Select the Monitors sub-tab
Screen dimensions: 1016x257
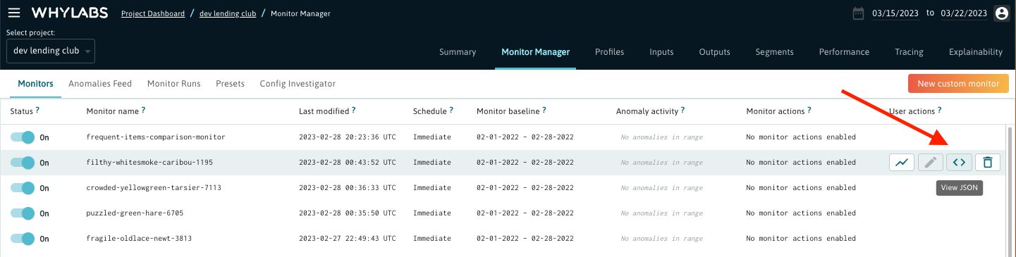click(x=35, y=84)
